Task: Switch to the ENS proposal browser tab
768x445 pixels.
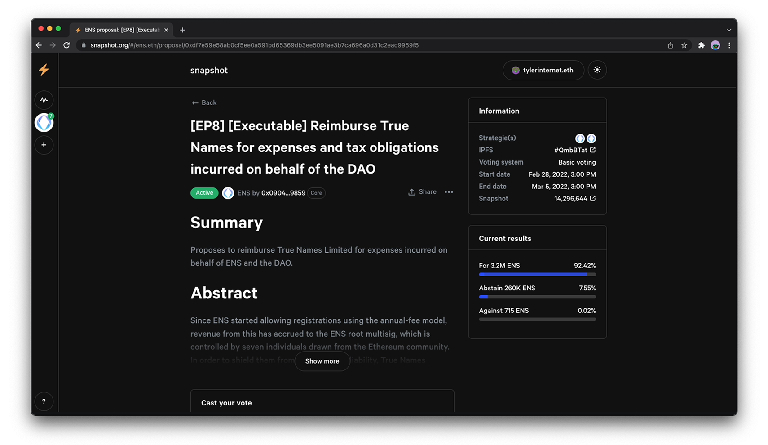Action: tap(119, 30)
